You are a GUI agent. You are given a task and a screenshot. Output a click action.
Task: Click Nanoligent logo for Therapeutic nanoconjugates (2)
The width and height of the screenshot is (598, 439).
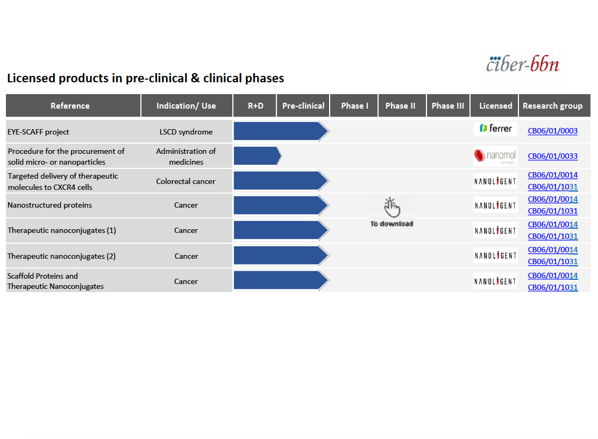coord(495,255)
